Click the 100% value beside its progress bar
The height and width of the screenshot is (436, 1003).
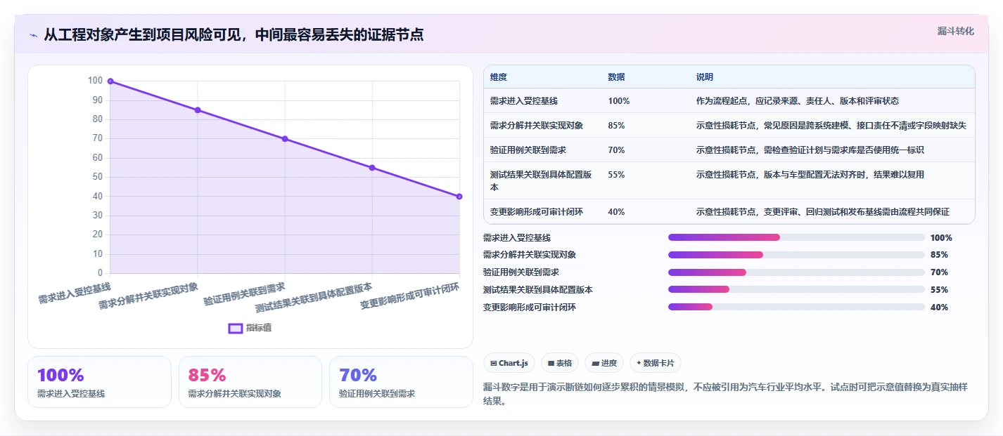(x=941, y=238)
